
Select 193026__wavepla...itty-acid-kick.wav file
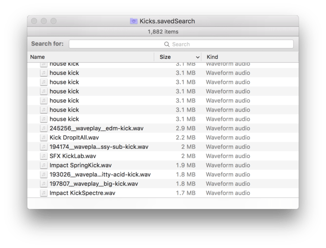click(x=163, y=174)
